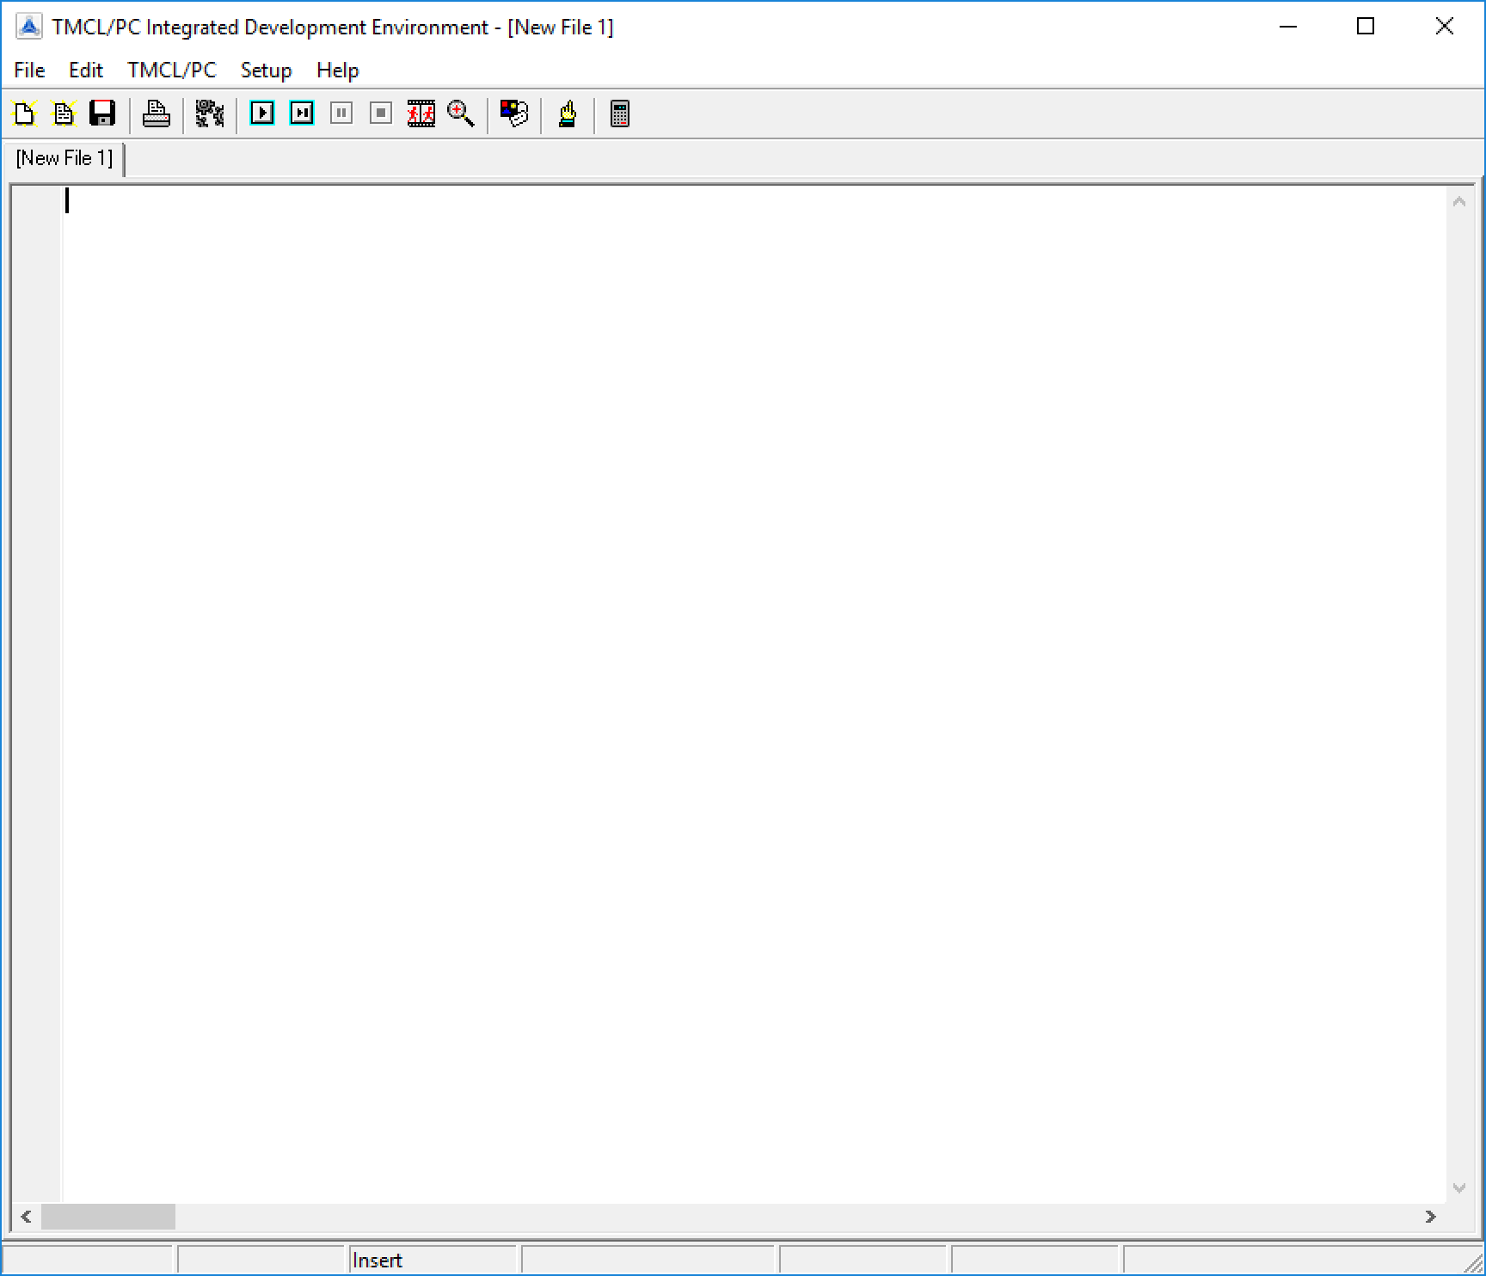Step through code with the step icon
Image resolution: width=1486 pixels, height=1276 pixels.
coord(302,113)
